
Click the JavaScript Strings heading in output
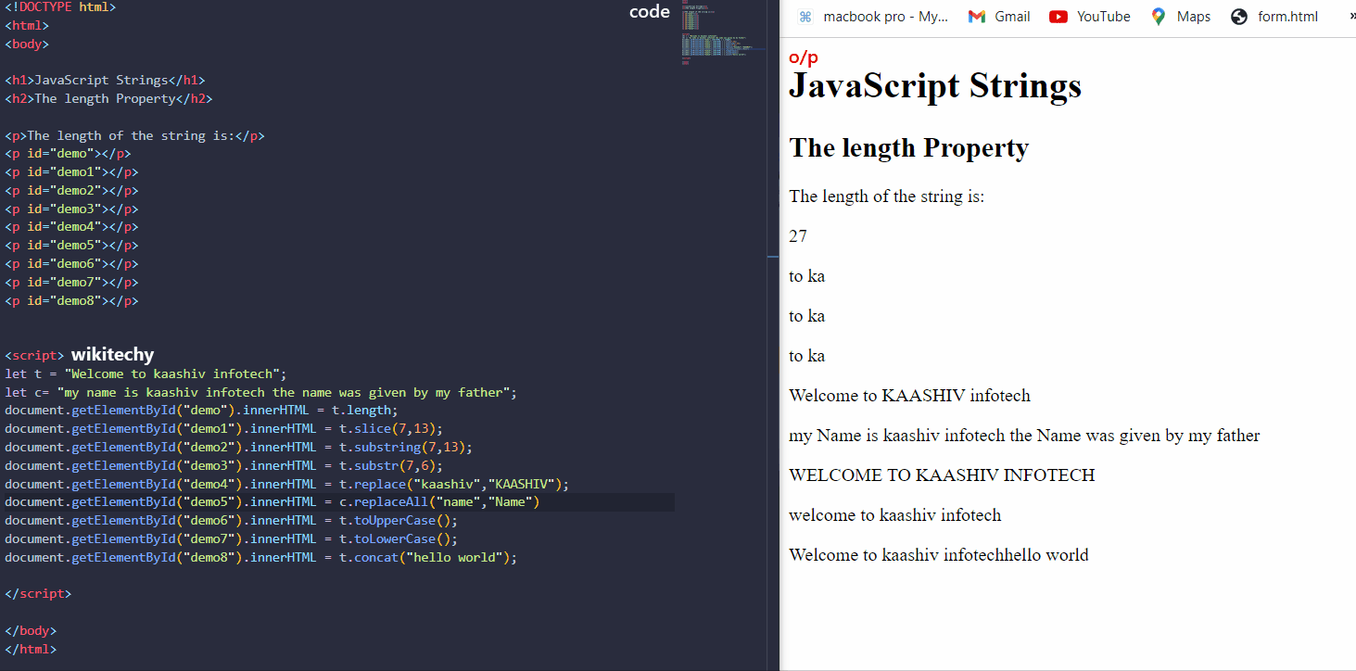(x=934, y=85)
